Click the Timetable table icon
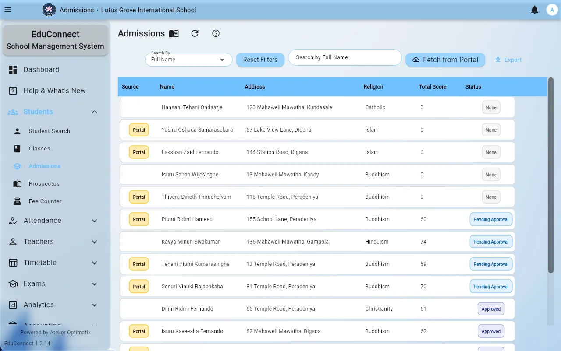 (x=13, y=262)
